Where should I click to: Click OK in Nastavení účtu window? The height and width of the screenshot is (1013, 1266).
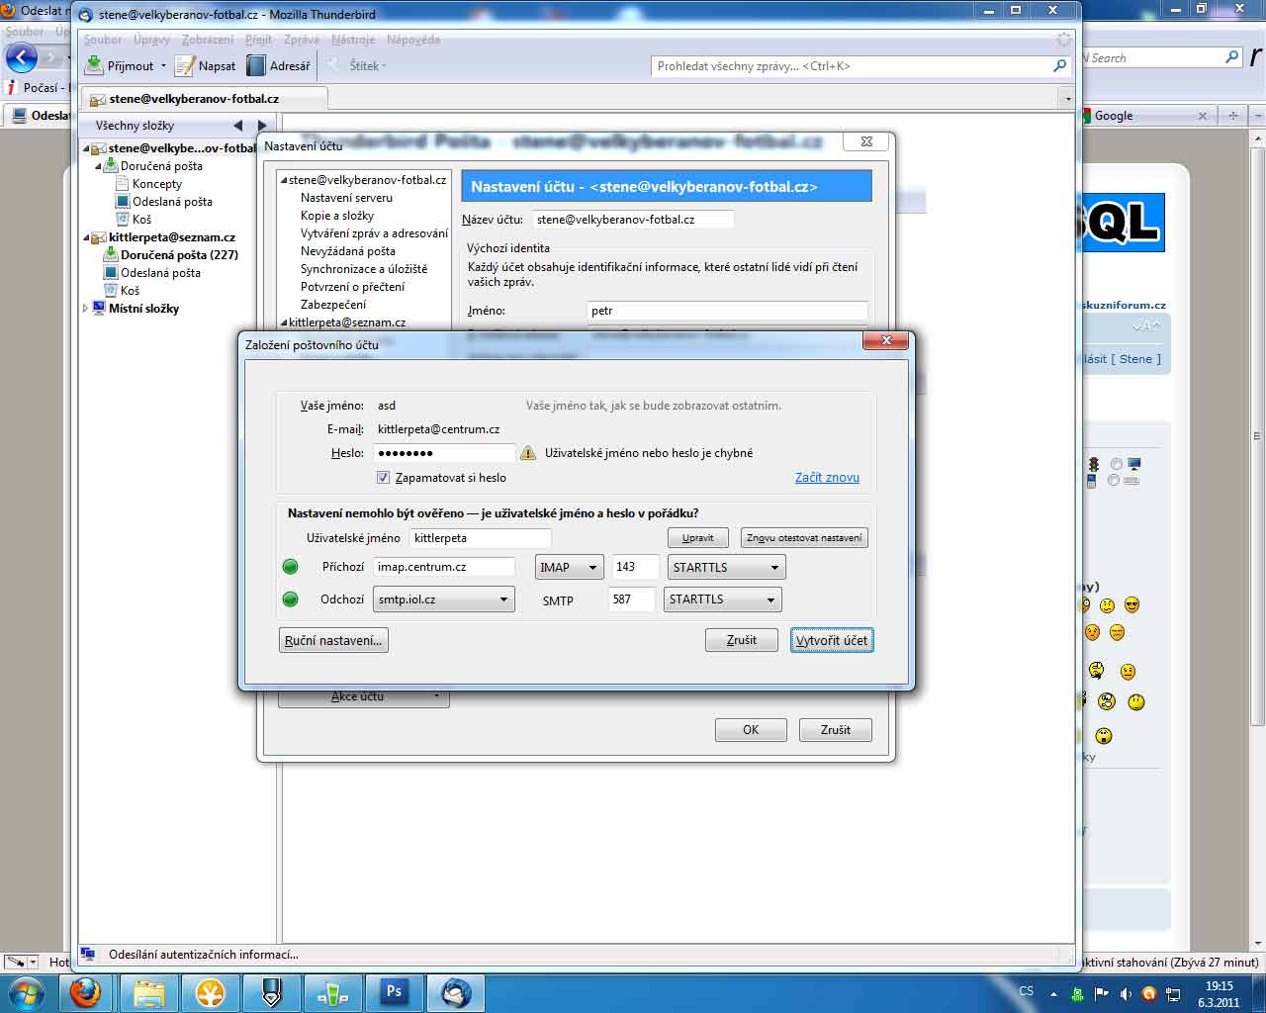[x=751, y=730]
